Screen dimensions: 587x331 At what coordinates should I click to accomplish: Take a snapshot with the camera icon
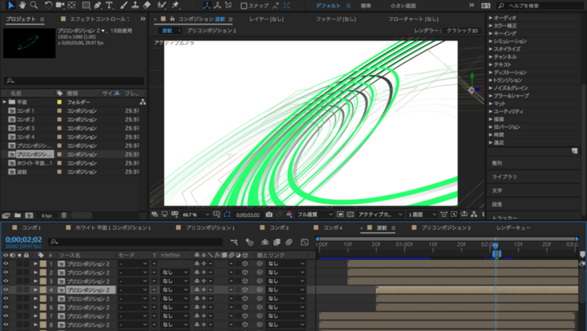[269, 214]
